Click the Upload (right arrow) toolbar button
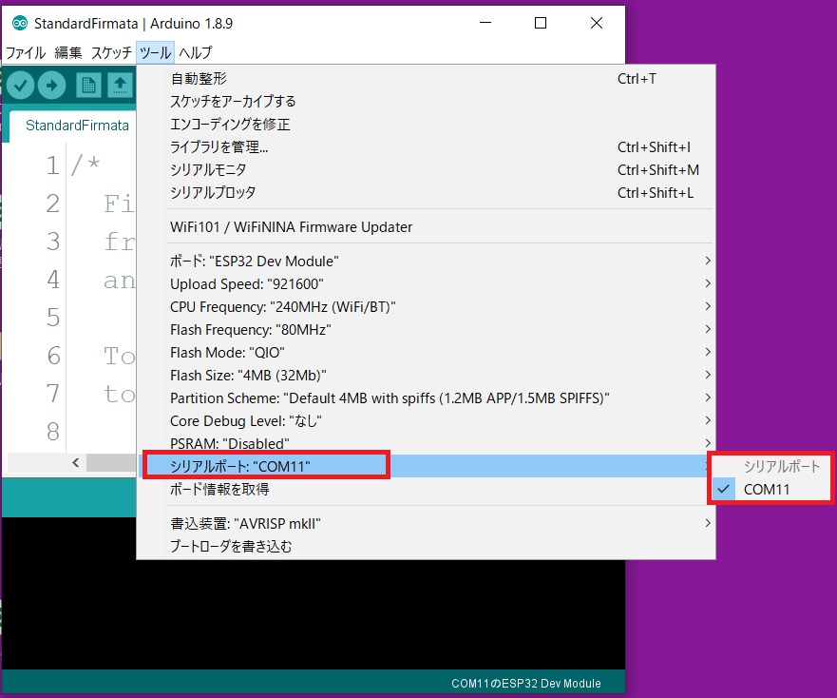Viewport: 837px width, 698px height. click(52, 86)
